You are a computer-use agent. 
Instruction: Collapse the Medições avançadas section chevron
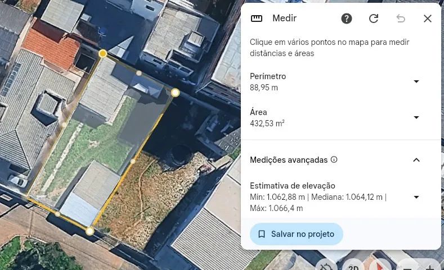pos(416,160)
